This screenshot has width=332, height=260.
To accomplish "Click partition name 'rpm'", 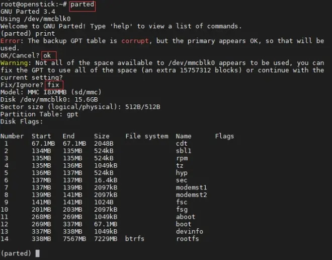I will pyautogui.click(x=182, y=158).
